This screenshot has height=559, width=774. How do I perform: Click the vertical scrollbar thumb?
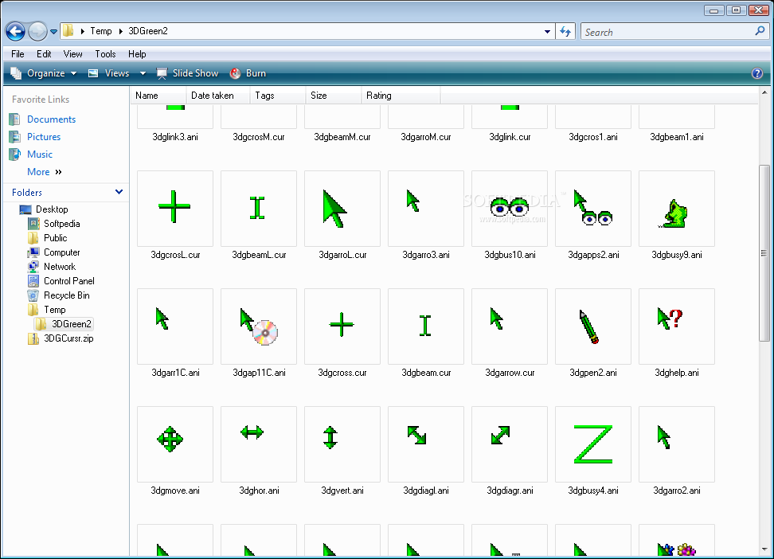764,253
